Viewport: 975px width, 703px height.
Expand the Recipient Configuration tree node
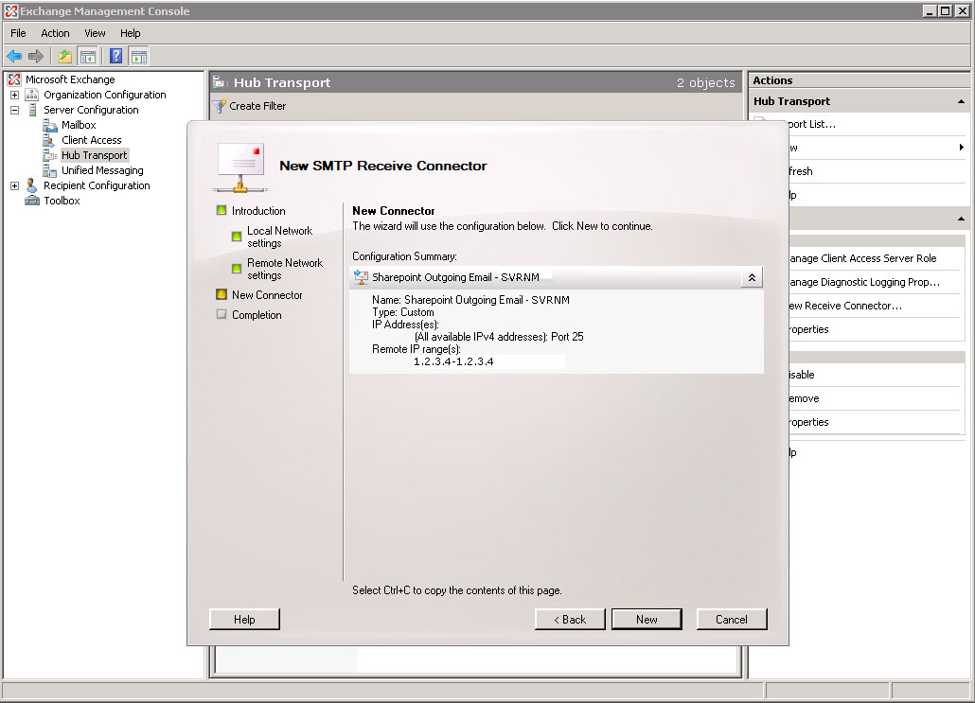pyautogui.click(x=15, y=185)
